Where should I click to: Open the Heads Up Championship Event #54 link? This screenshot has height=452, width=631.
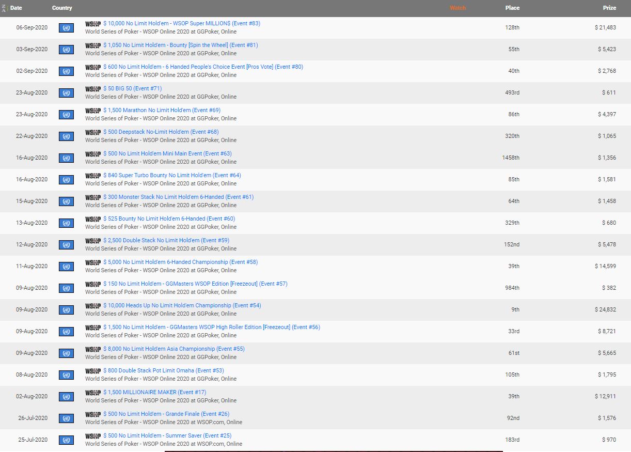[x=182, y=305]
